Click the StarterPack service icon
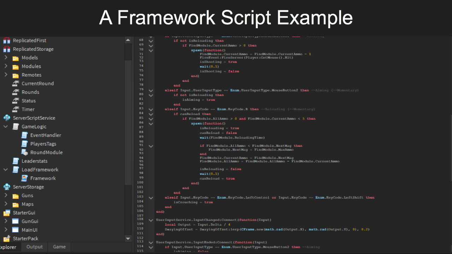Screen dimensions: 452x254 coord(7,238)
